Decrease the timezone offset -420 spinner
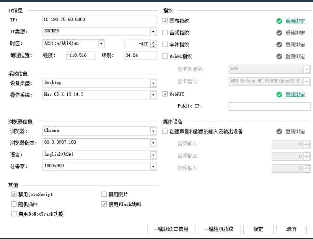Screen dimensions: 313x239 coord(153,46)
